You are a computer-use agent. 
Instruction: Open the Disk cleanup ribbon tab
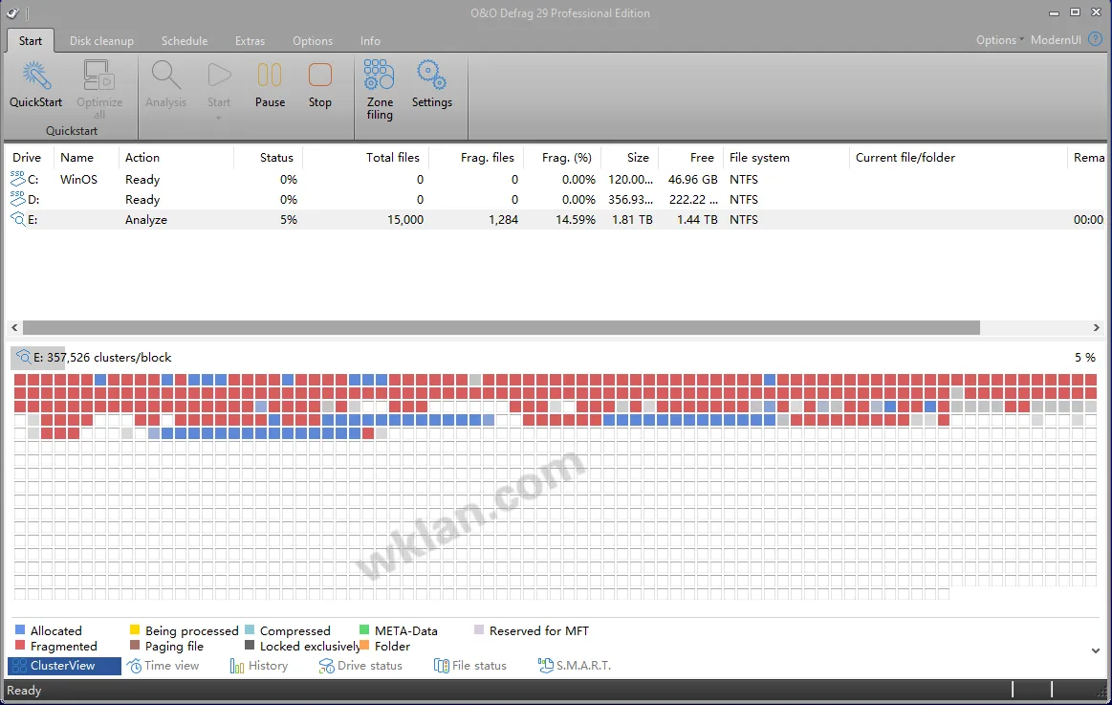coord(101,40)
